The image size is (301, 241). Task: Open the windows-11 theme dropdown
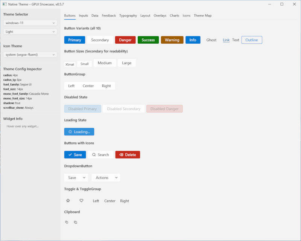30,23
